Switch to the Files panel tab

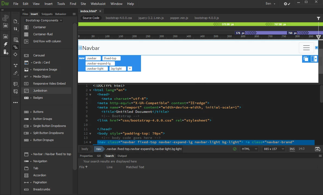click(25, 14)
